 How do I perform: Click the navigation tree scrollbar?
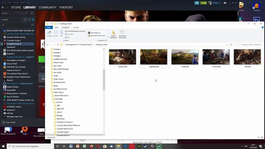(x=104, y=79)
